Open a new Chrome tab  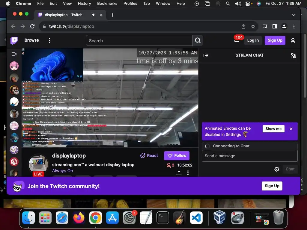click(x=113, y=15)
